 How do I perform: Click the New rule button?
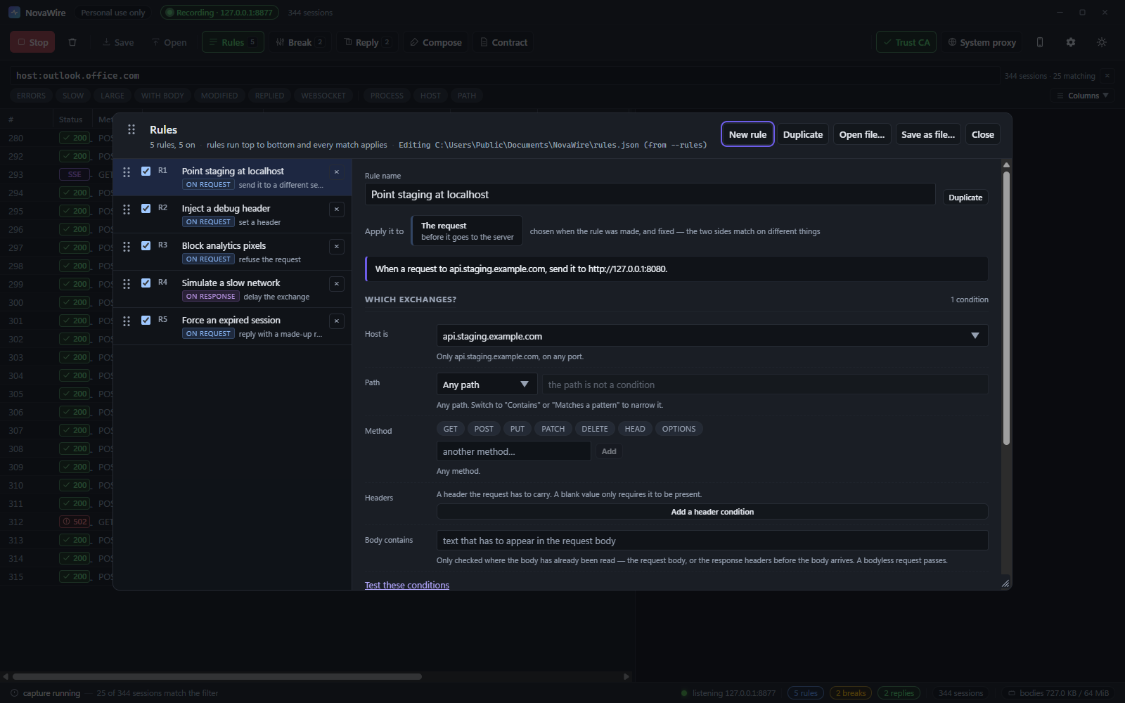[x=747, y=134]
